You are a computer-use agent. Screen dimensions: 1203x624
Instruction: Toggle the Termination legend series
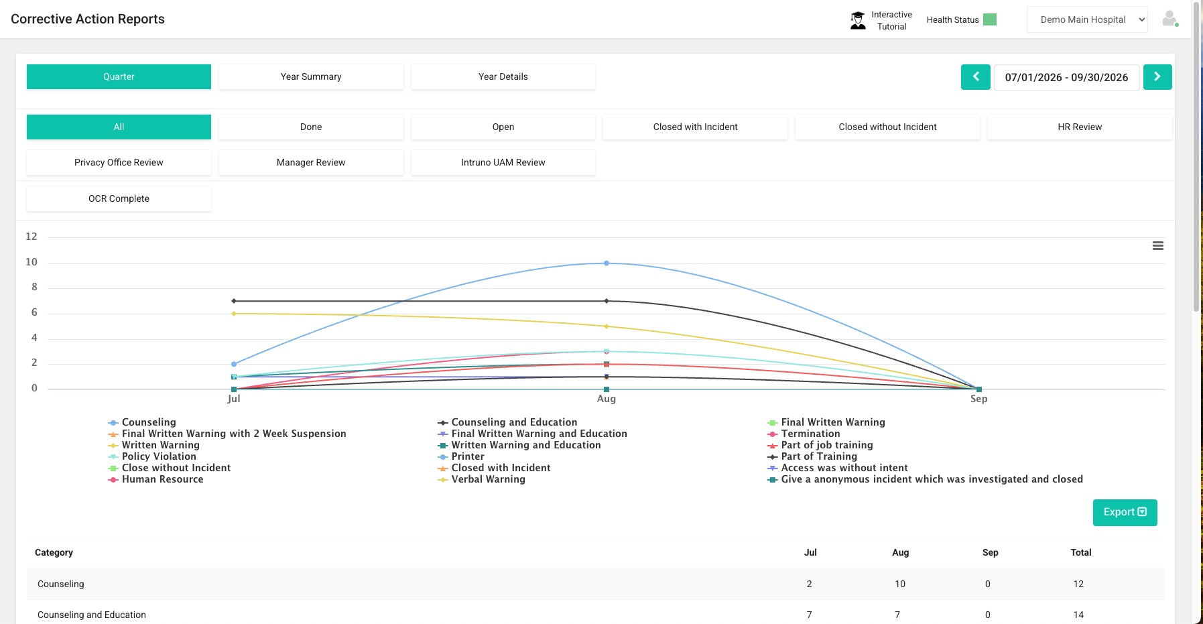click(x=804, y=434)
